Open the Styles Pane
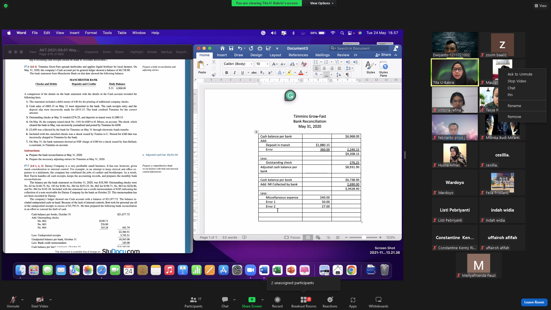551x310 pixels. (x=383, y=69)
